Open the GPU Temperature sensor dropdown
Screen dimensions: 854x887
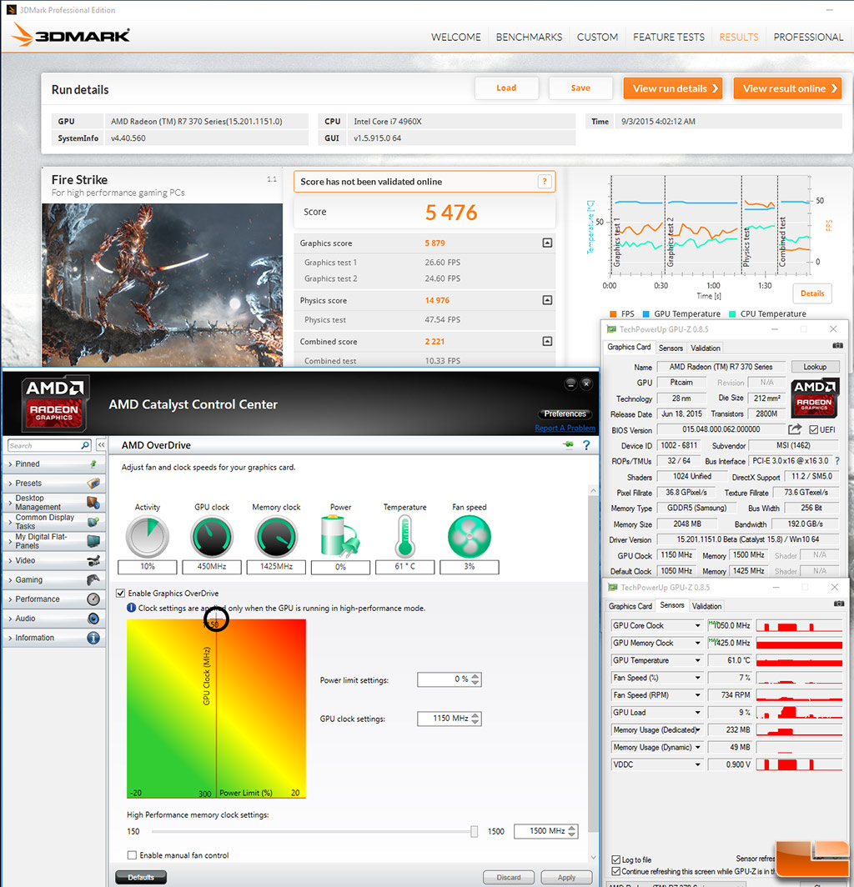(697, 660)
